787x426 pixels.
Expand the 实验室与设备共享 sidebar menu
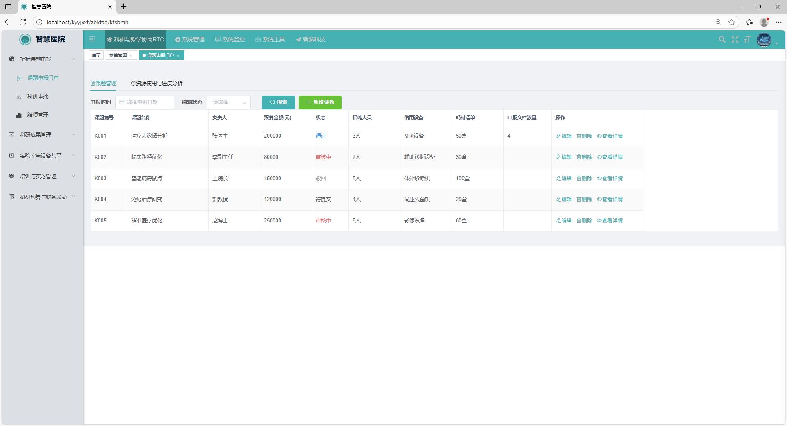click(42, 156)
